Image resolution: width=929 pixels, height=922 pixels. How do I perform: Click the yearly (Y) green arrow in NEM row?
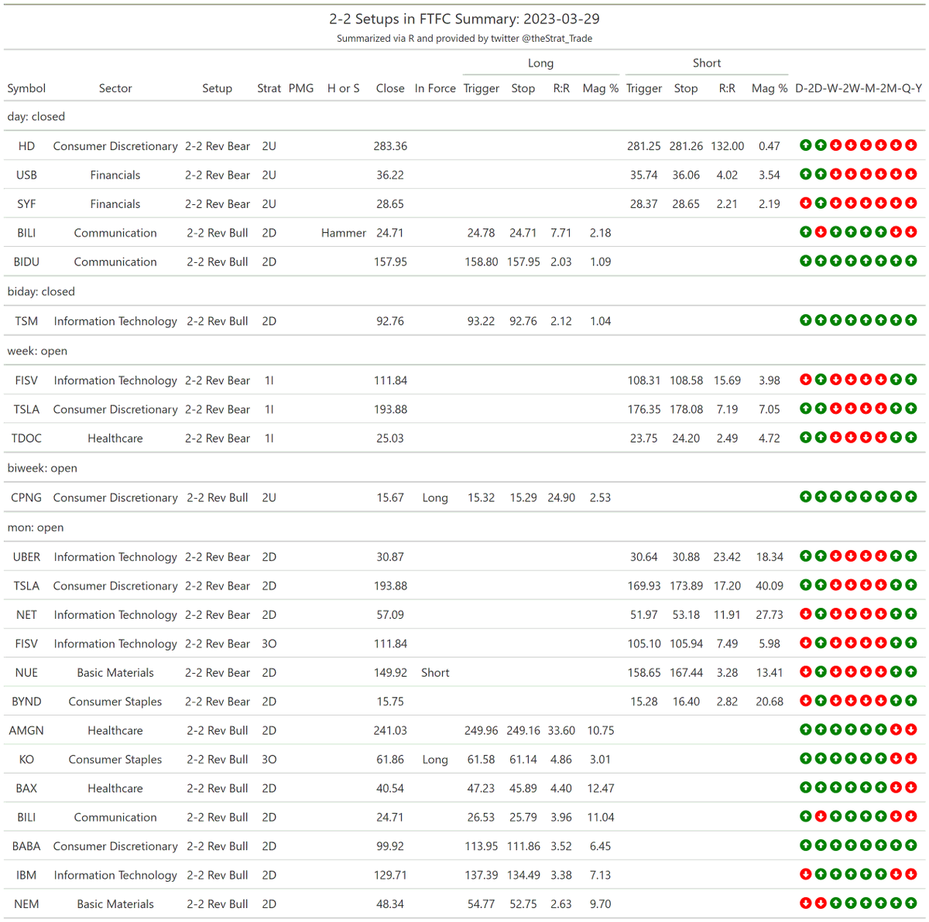point(911,903)
